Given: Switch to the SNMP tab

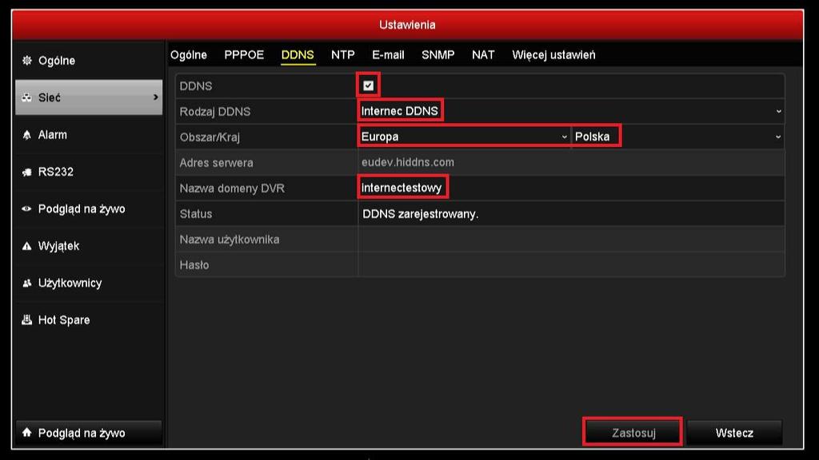Looking at the screenshot, I should (x=437, y=55).
